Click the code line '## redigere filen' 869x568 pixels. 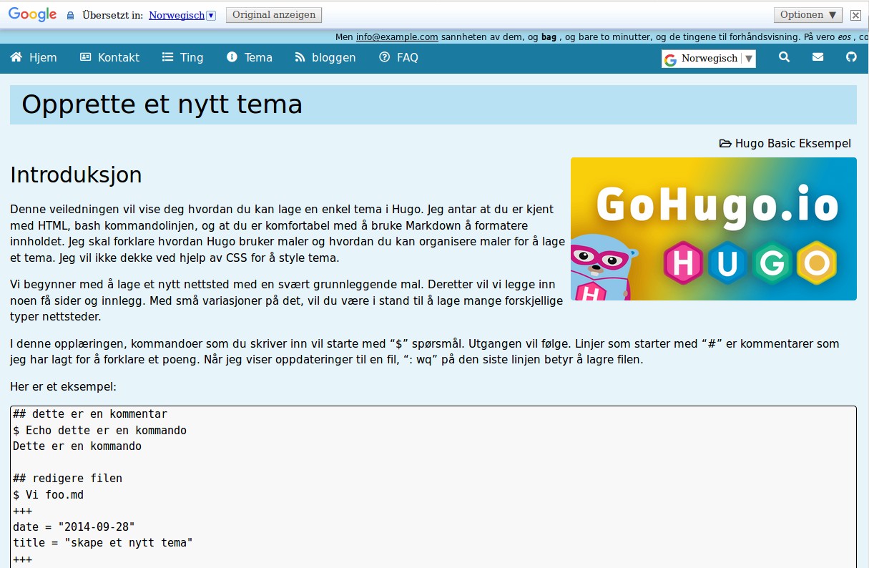(x=67, y=479)
